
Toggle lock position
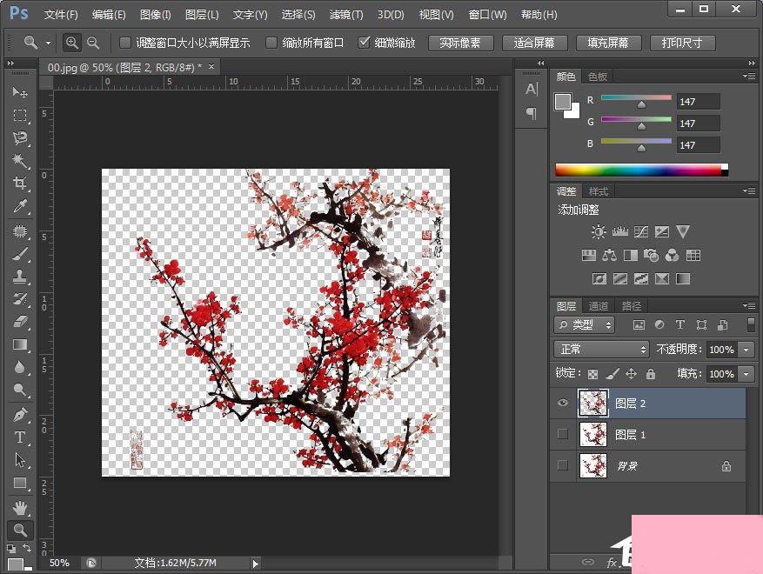coord(631,374)
